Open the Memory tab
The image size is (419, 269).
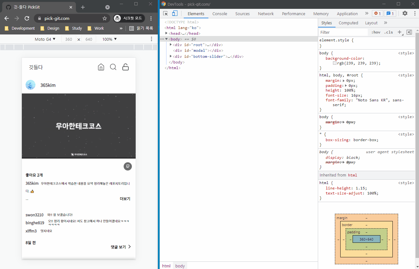click(321, 14)
